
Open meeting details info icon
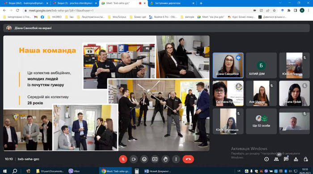266,159
